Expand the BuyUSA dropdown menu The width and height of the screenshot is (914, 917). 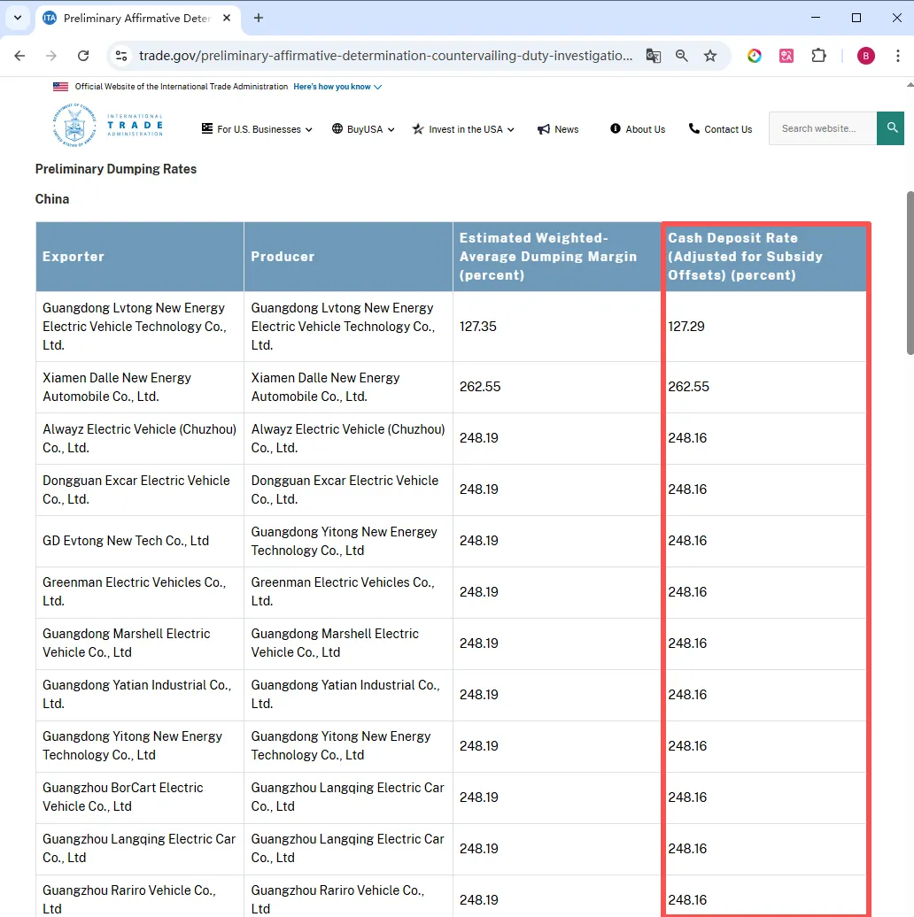[363, 129]
